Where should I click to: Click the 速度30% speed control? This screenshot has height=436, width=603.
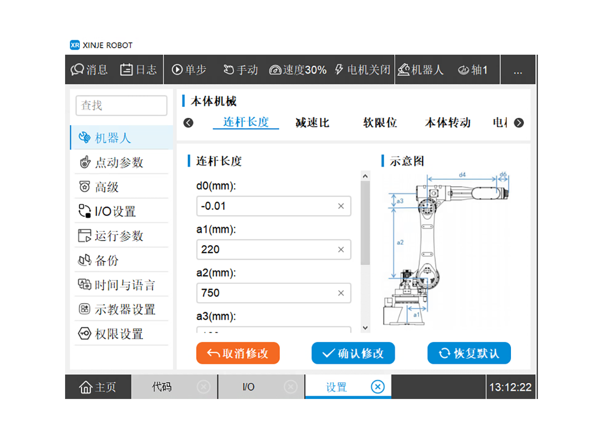tap(298, 69)
